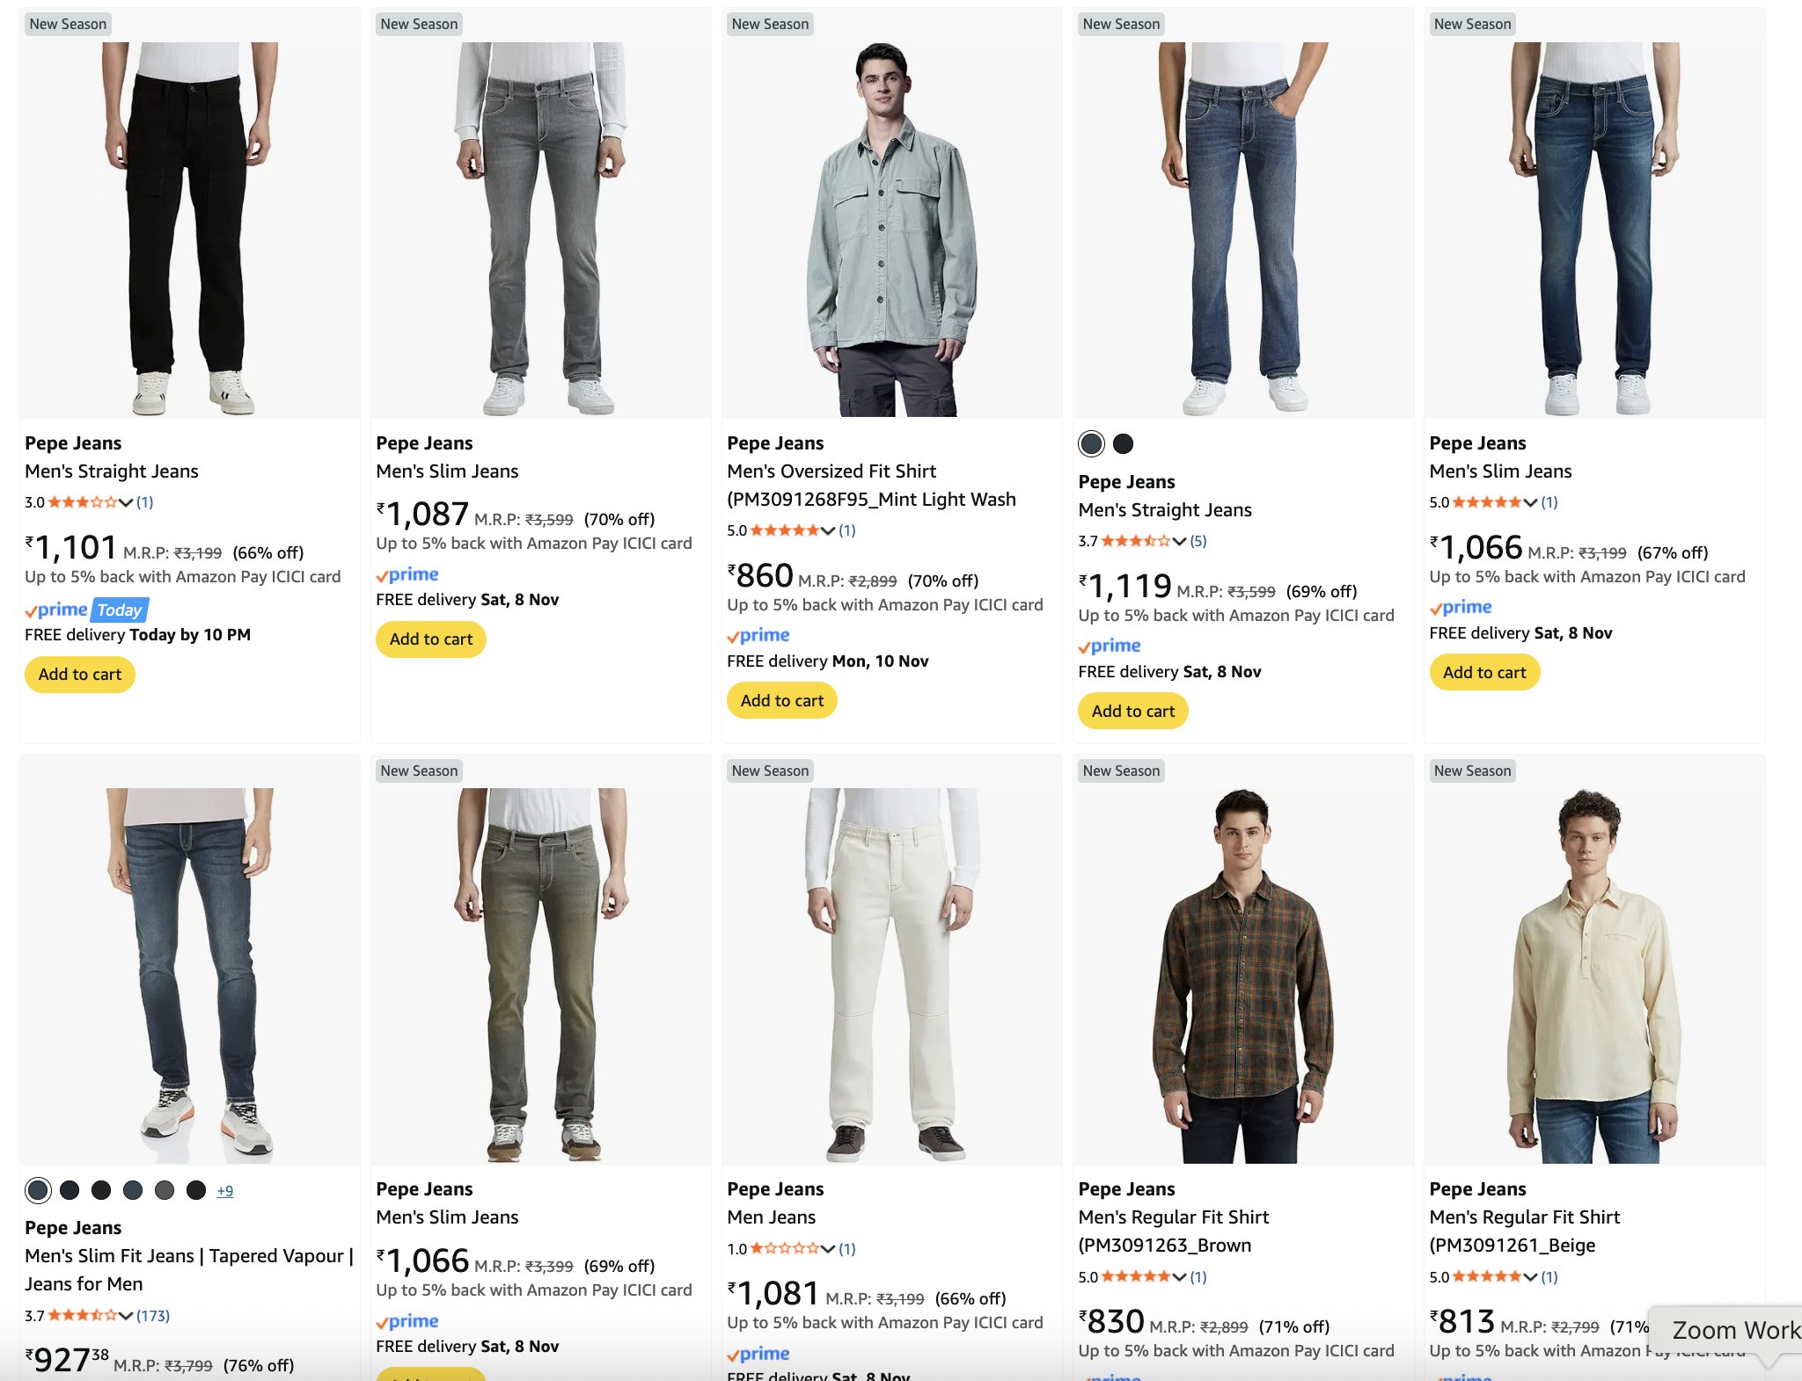1802x1381 pixels.
Task: Add the grey ₹1,087 Slim Jeans to cart
Action: [x=431, y=639]
